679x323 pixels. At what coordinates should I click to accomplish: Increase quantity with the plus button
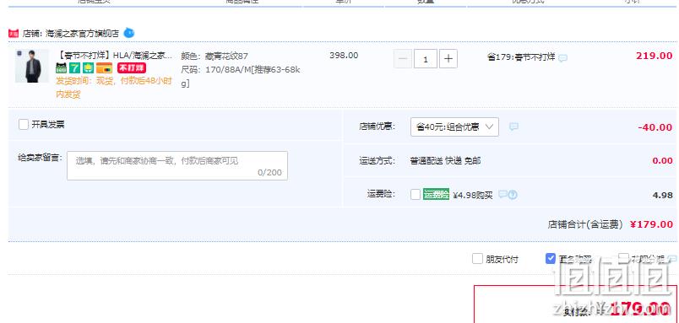point(448,59)
